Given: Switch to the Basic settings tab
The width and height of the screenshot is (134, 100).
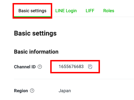Looking at the screenshot, I should click(32, 11).
